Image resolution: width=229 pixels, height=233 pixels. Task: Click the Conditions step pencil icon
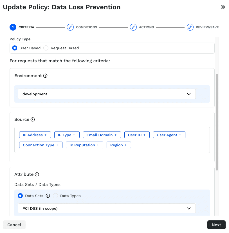coord(70,27)
